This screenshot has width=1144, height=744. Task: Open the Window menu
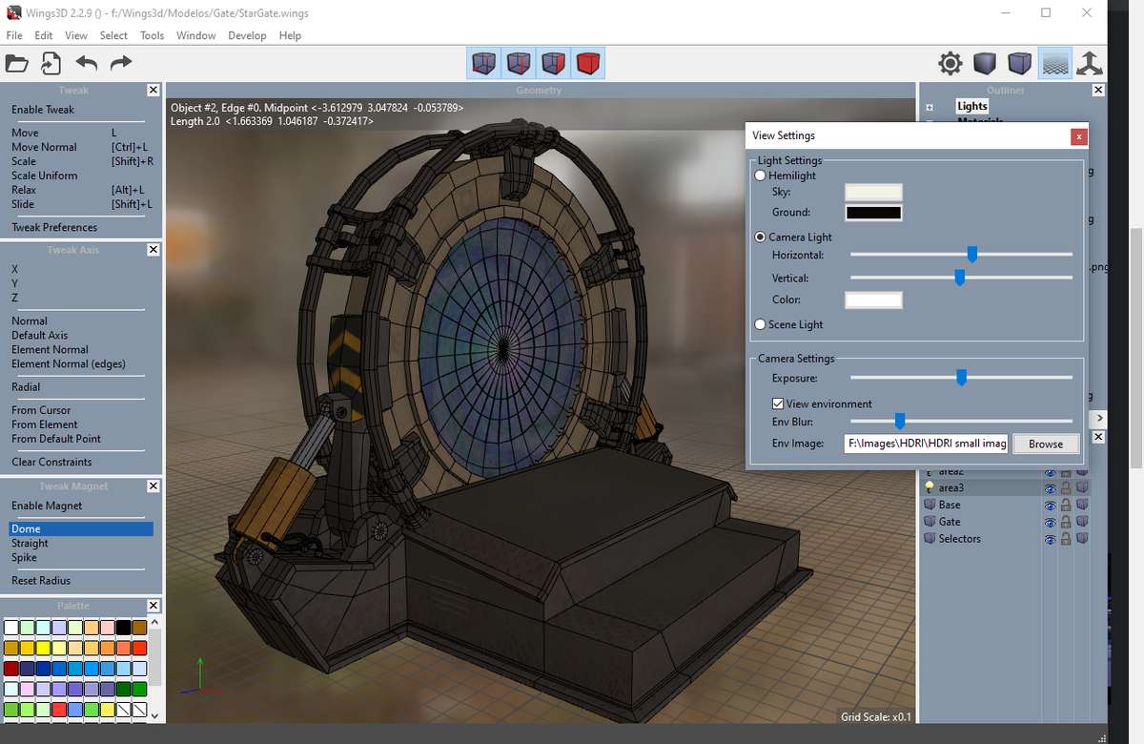tap(196, 35)
